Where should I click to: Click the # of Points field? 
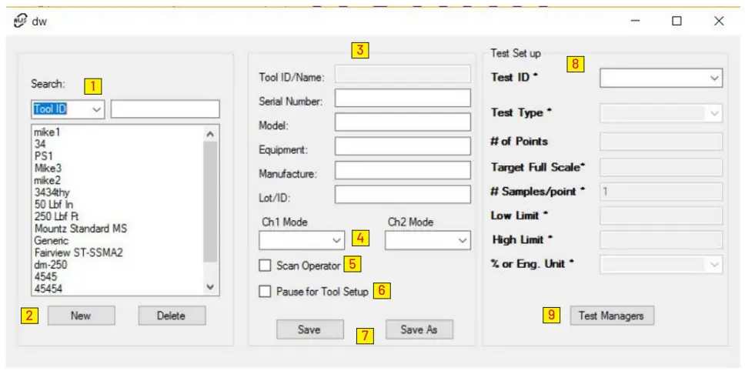pyautogui.click(x=661, y=142)
